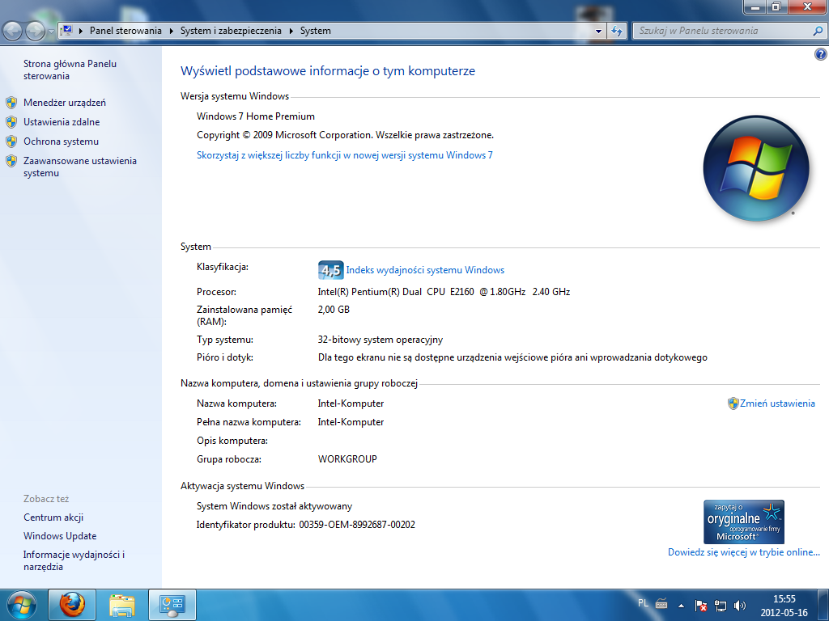Viewport: 829px width, 621px height.
Task: Click Zmień ustawienia link
Action: coord(777,403)
